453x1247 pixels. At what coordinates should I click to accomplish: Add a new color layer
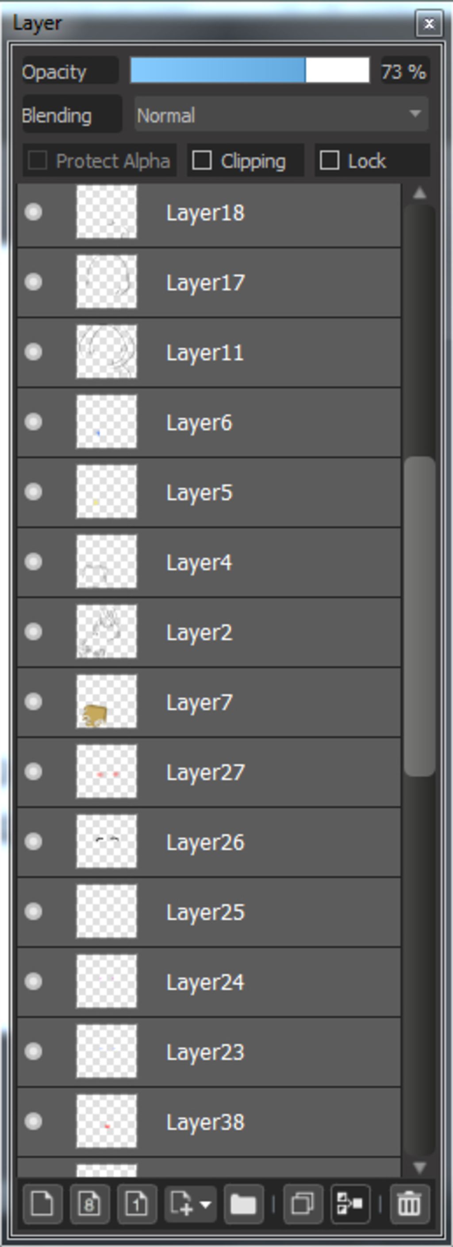(x=42, y=1204)
